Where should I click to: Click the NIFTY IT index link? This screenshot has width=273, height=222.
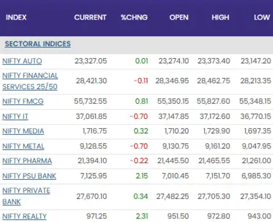click(x=15, y=117)
